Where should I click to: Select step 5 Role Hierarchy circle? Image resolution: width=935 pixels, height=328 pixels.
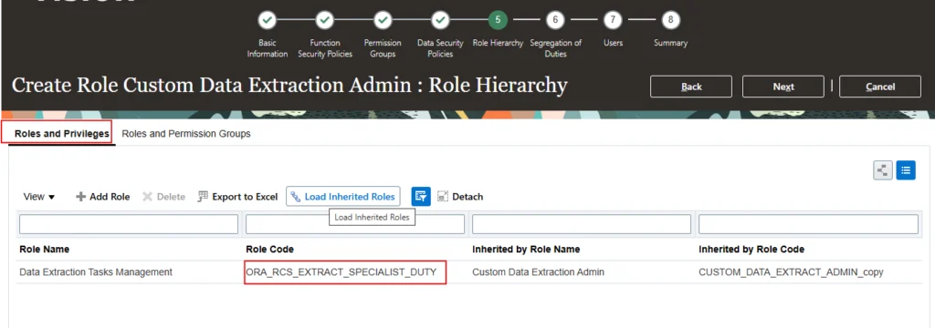(498, 21)
